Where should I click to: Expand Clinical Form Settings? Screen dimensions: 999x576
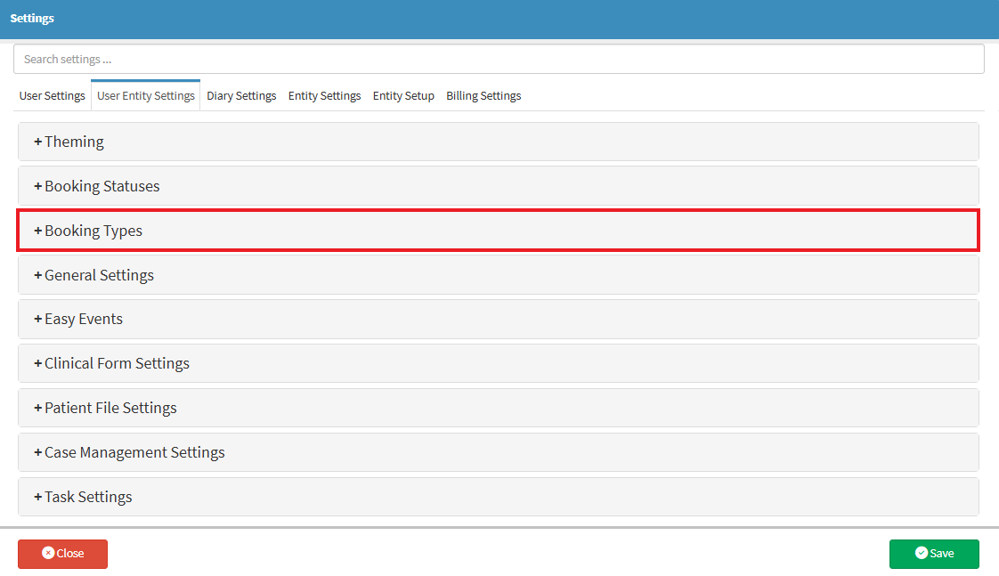pos(499,363)
